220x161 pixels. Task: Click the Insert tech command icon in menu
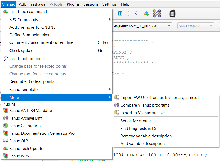click(5, 12)
